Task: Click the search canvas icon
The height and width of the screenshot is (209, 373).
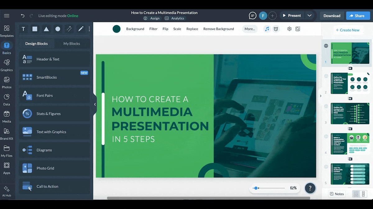Action: pyautogui.click(x=298, y=29)
